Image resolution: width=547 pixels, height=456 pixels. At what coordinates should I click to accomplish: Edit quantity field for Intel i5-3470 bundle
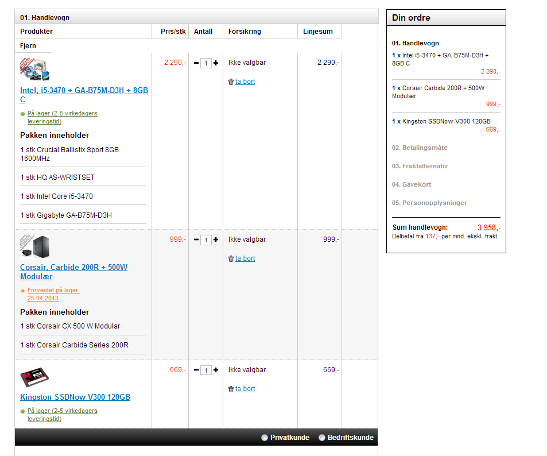point(206,63)
